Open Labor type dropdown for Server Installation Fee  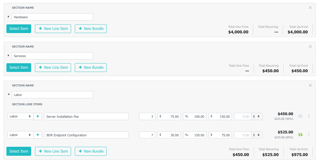pyautogui.click(x=21, y=116)
